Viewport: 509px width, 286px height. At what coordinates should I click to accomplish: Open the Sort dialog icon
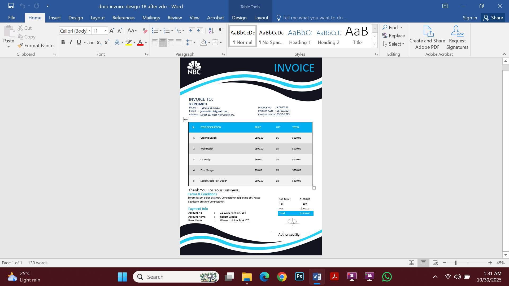click(211, 30)
